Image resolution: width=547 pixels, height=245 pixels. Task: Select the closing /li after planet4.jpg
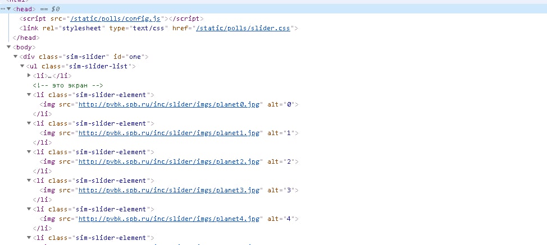point(42,228)
